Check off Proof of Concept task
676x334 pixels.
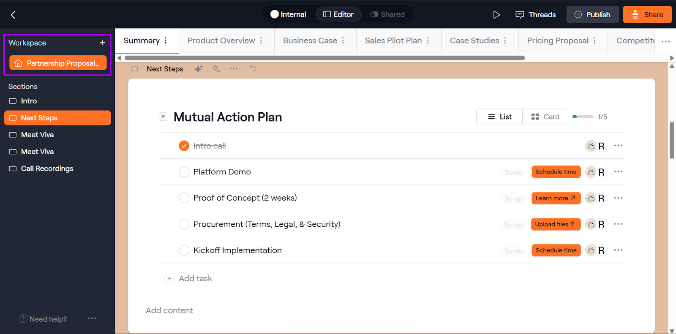[x=184, y=198]
